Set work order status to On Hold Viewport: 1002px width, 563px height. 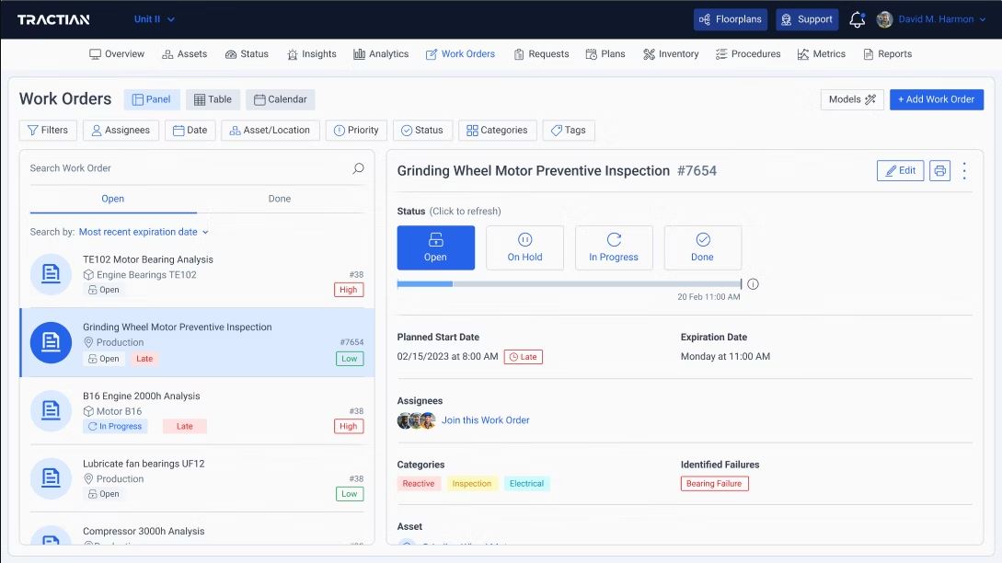click(524, 247)
